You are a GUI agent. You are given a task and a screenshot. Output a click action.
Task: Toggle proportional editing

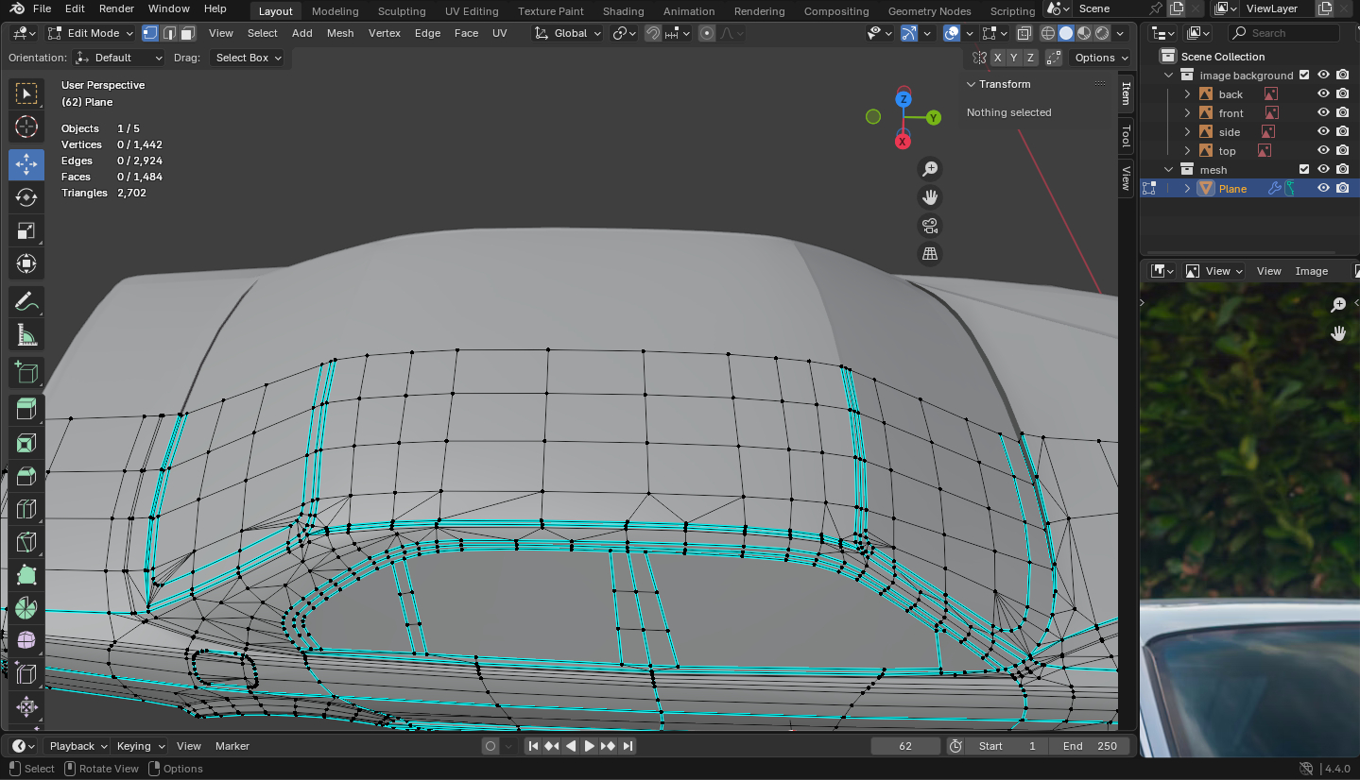[x=707, y=33]
